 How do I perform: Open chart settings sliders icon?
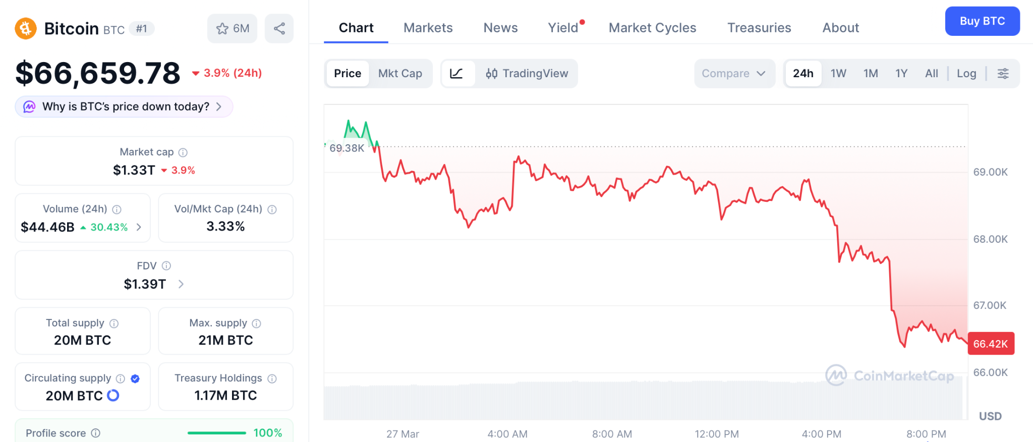click(x=1003, y=74)
